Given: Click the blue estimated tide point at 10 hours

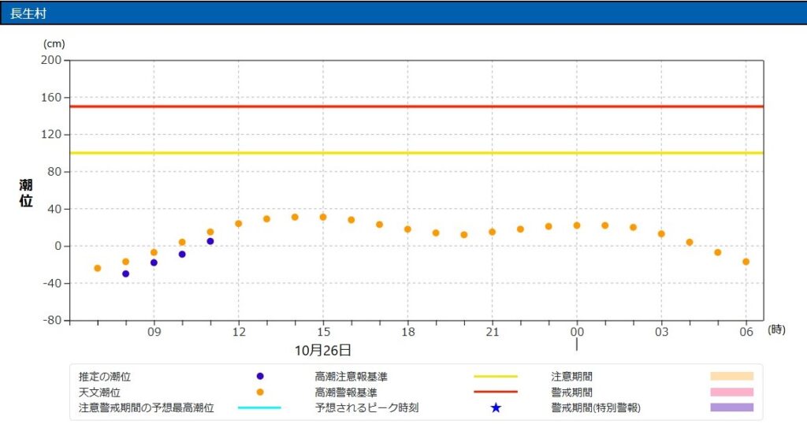Looking at the screenshot, I should (182, 255).
